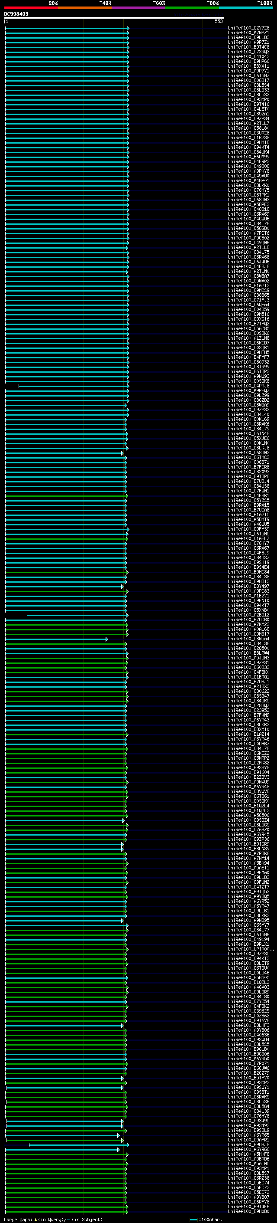The height and width of the screenshot is (1223, 277).
Task: Select hit label UniRef100_Q1EMQ1
Action: click(x=248, y=677)
